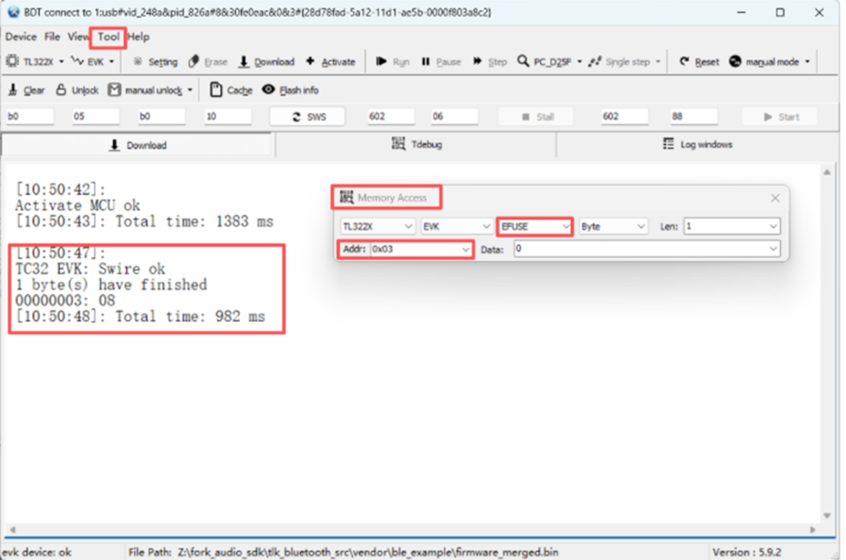Screen dimensions: 846x560
Task: Click the Erase tool icon
Action: [x=194, y=61]
